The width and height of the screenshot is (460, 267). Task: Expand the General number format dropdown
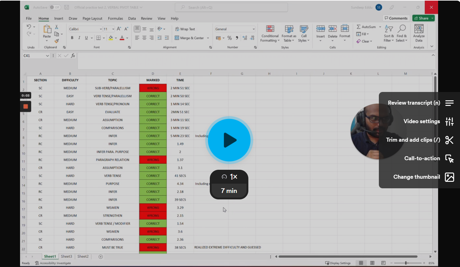click(x=254, y=29)
